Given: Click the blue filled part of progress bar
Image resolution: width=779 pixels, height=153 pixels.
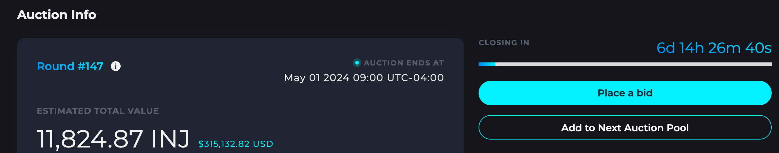Looking at the screenshot, I should (x=487, y=64).
